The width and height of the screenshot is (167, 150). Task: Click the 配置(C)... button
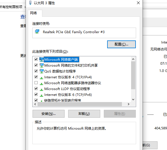[121, 44]
